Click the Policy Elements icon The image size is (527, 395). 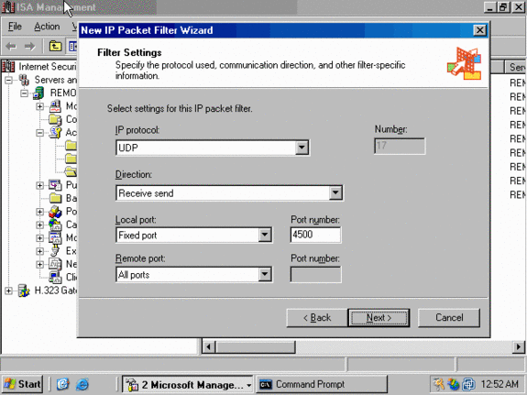pyautogui.click(x=55, y=212)
